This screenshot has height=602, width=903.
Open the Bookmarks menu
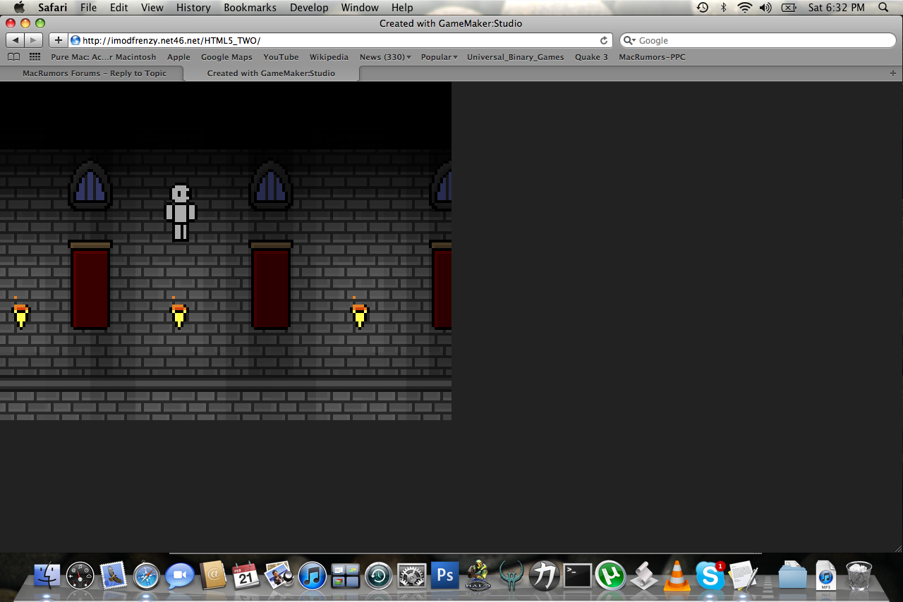click(x=250, y=8)
